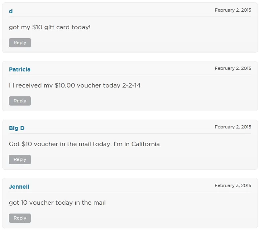Click Patricia's "$10.00 voucher today 2-2-14" text
Image resolution: width=262 pixels, height=232 pixels.
pyautogui.click(x=75, y=85)
